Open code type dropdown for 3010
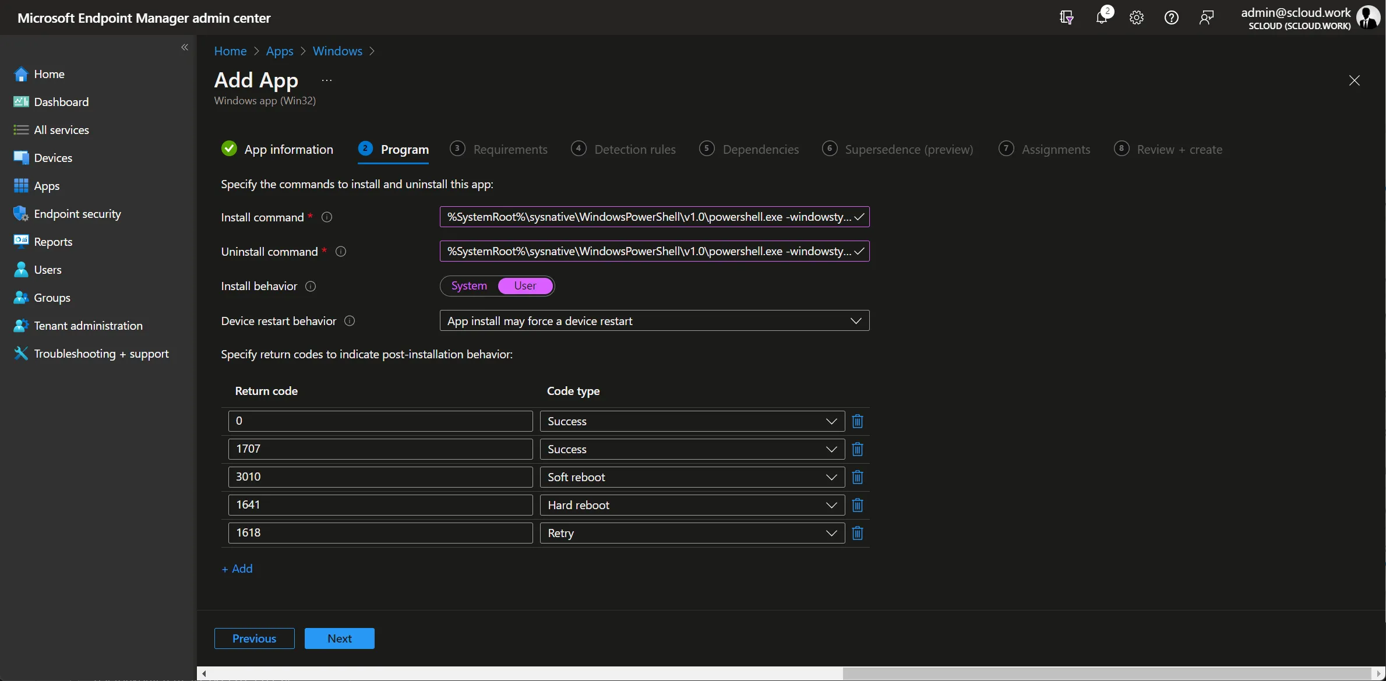 (692, 477)
